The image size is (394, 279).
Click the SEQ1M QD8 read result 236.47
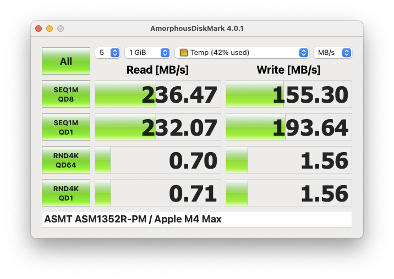coord(158,94)
